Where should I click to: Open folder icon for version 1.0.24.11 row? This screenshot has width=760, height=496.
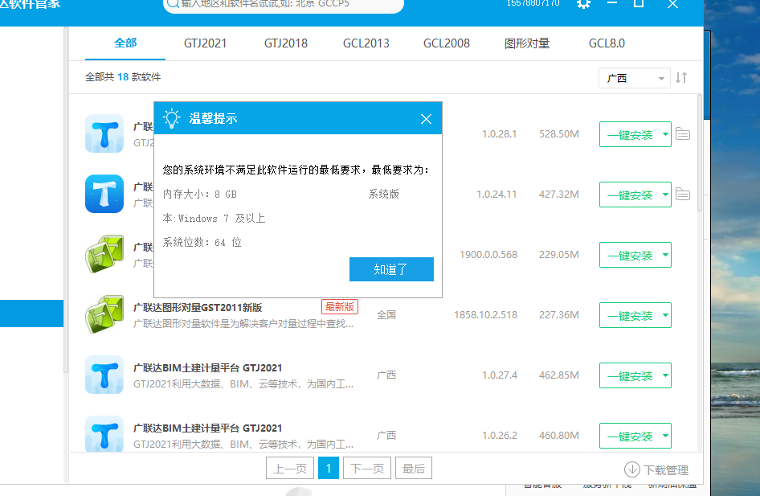tap(683, 194)
